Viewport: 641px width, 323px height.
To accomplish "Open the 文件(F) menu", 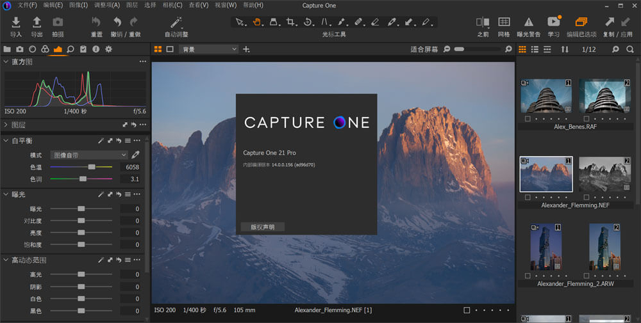I will 27,5.
